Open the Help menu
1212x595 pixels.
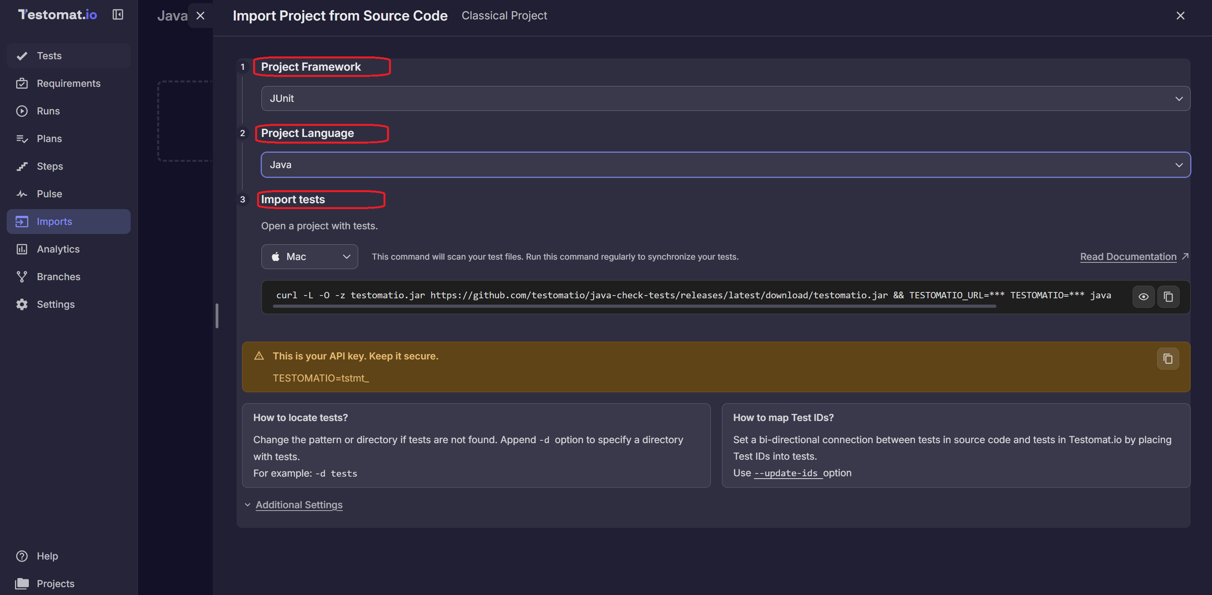[69, 556]
